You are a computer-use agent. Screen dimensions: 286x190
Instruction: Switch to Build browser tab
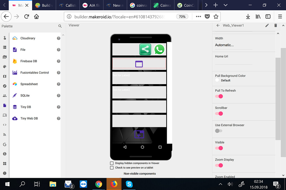(44, 5)
